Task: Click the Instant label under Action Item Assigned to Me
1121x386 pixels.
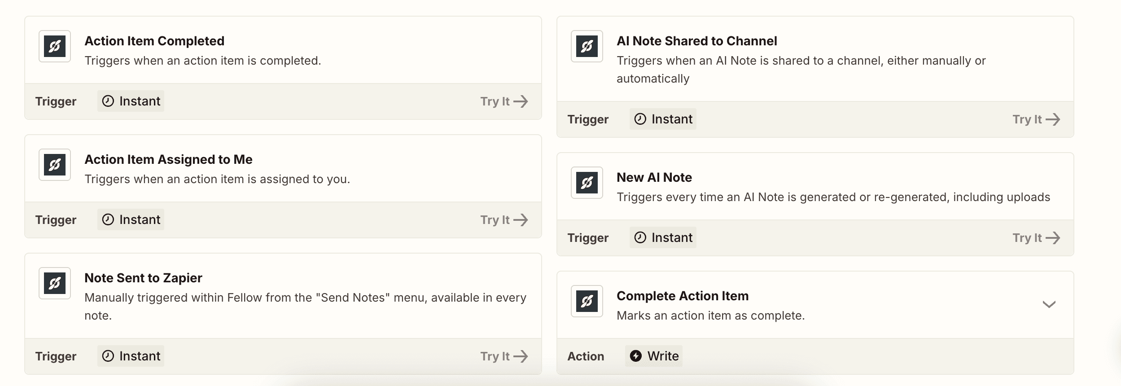Action: (140, 219)
